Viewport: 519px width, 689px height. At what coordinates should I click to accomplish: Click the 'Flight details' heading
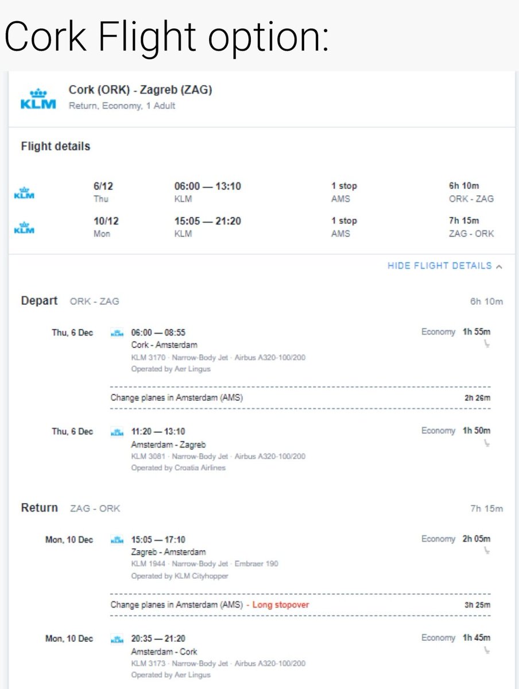[x=56, y=146]
